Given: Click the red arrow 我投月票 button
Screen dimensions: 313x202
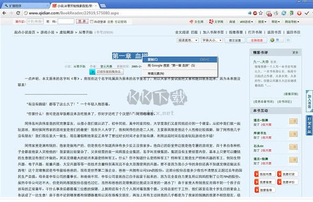Looking at the screenshot, I should (265, 174).
